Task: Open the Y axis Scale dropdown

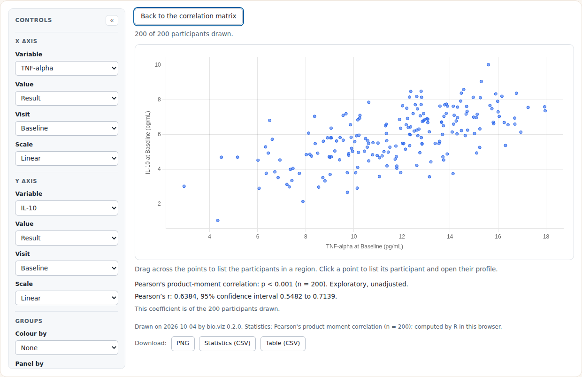Action: [67, 298]
